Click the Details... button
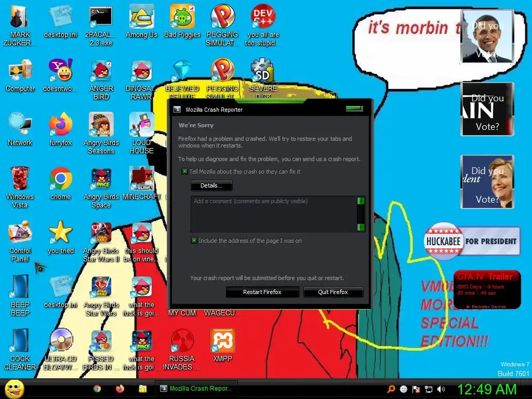The height and width of the screenshot is (399, 532). (x=211, y=185)
